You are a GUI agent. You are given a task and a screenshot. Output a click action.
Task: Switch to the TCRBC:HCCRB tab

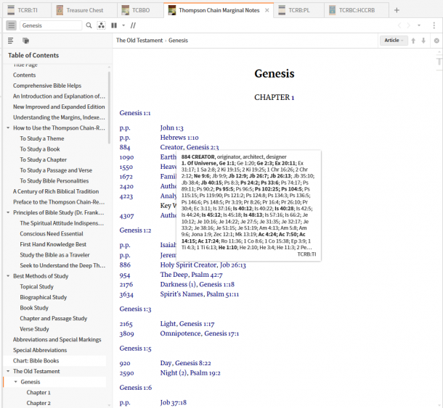[356, 10]
